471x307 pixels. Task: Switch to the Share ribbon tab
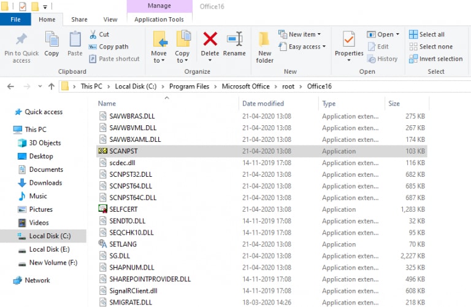(79, 20)
